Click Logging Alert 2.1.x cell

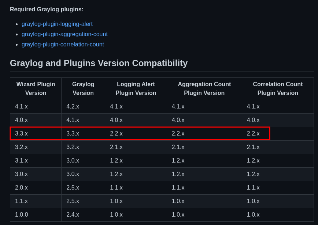click(x=116, y=147)
